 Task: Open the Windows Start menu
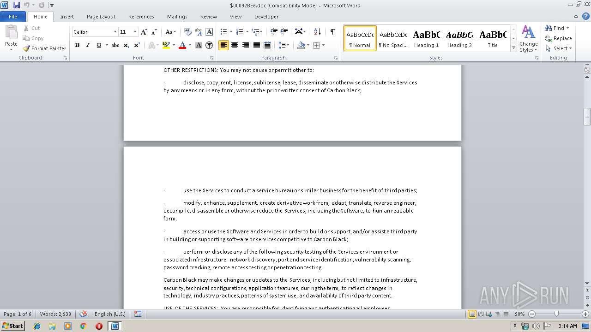coord(13,326)
